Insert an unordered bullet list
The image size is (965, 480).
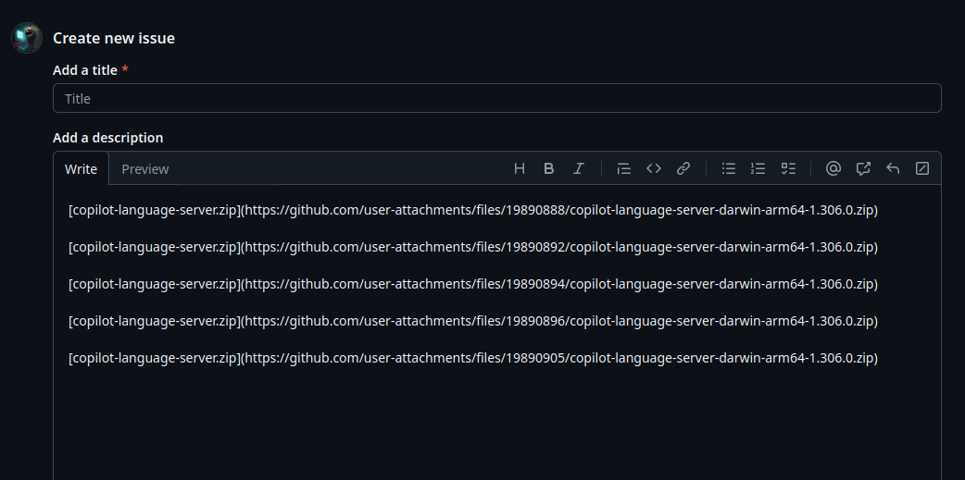729,168
